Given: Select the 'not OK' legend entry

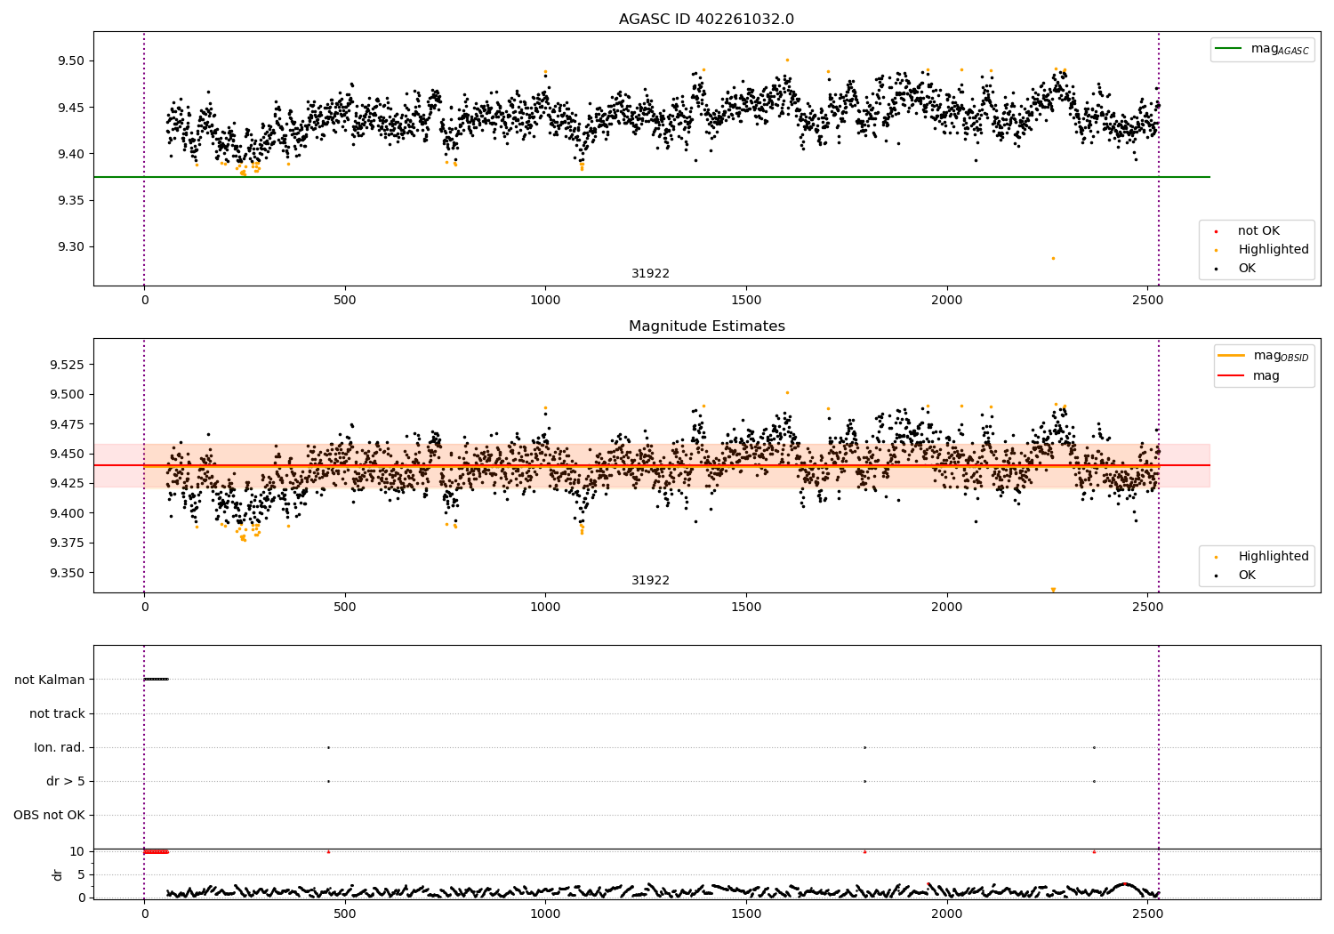Looking at the screenshot, I should [1258, 231].
